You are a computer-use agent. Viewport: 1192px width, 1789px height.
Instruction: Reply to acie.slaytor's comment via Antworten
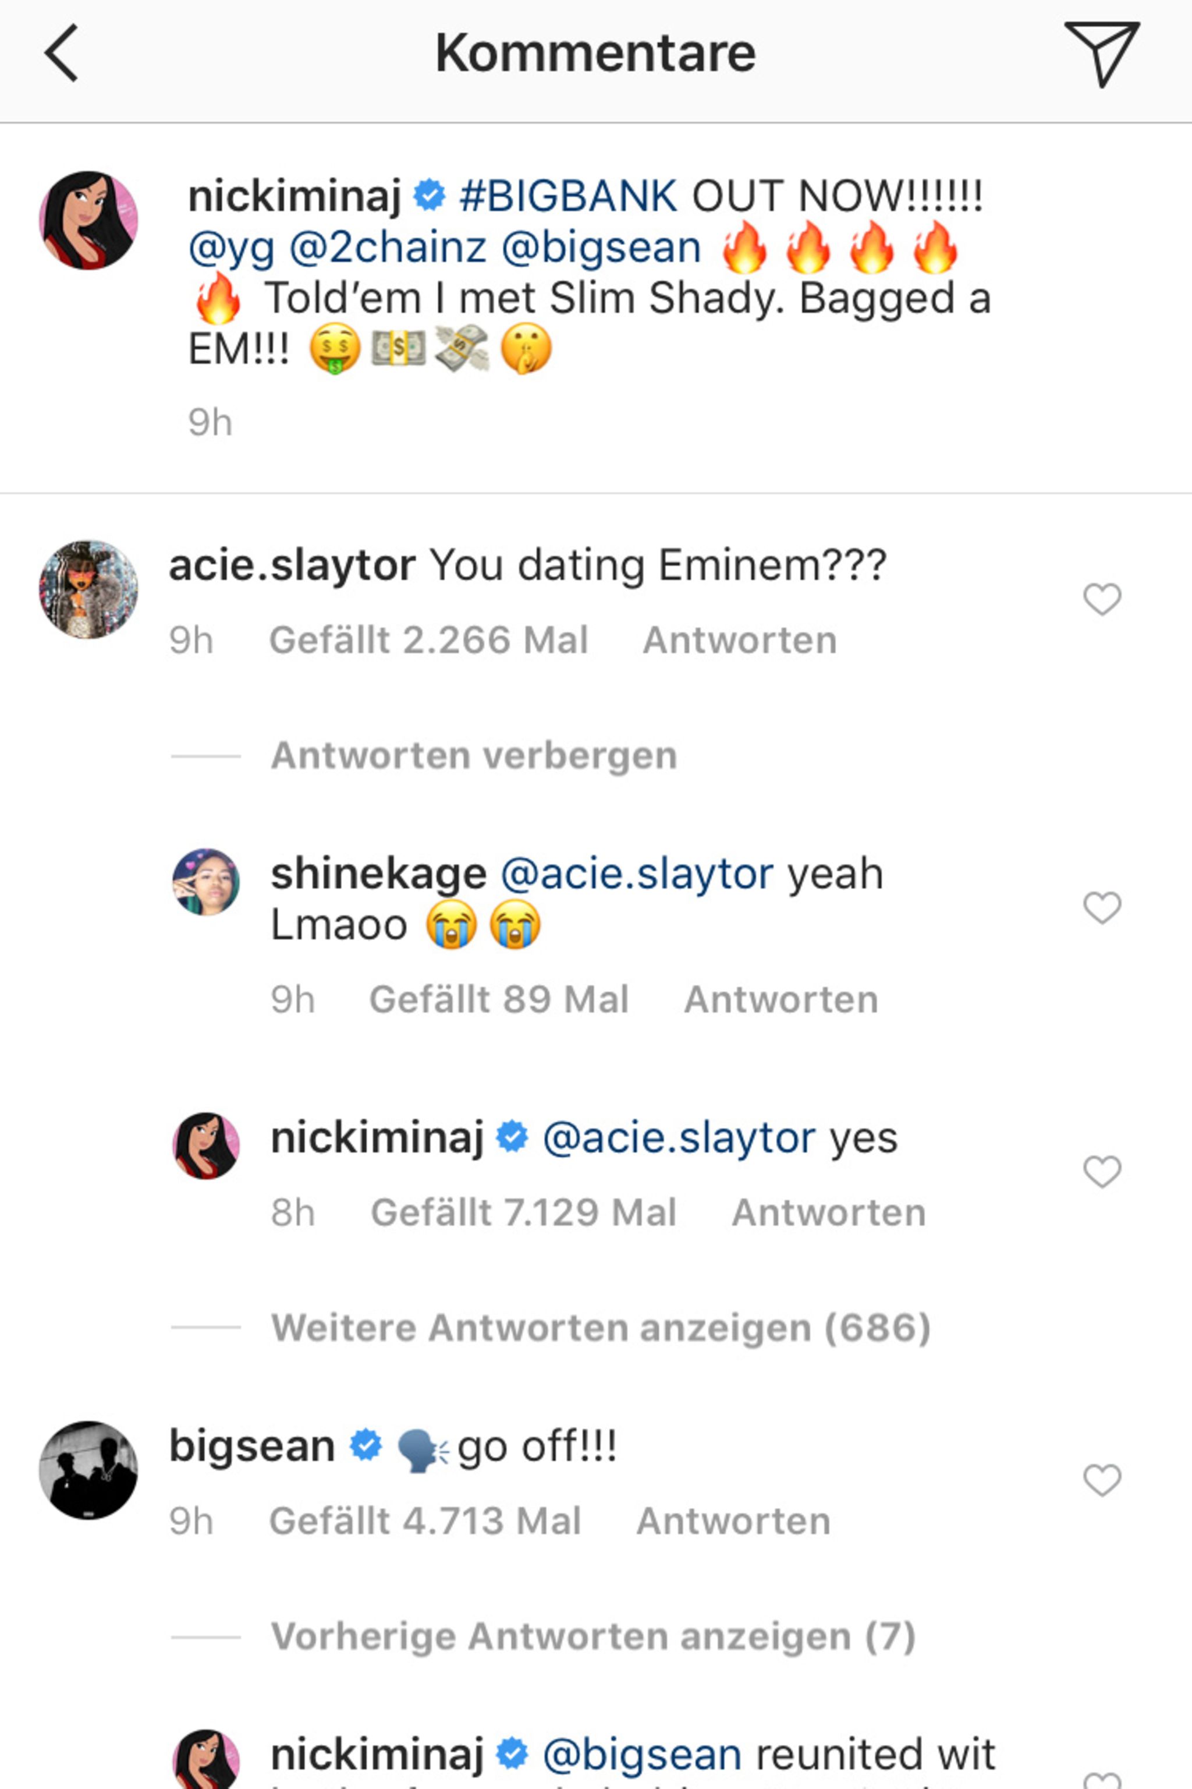pyautogui.click(x=740, y=641)
